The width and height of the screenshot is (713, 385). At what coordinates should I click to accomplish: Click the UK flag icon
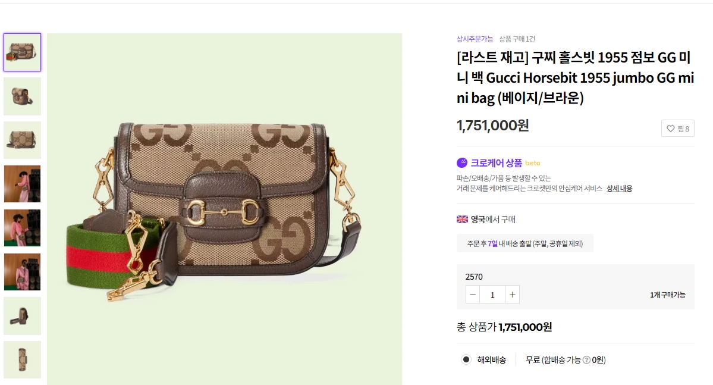[x=462, y=220]
